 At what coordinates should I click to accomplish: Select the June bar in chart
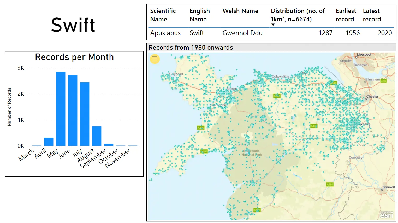(73, 110)
